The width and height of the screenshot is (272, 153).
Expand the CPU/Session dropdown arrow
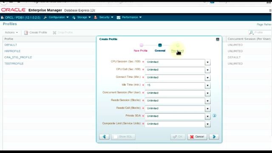pos(208,62)
